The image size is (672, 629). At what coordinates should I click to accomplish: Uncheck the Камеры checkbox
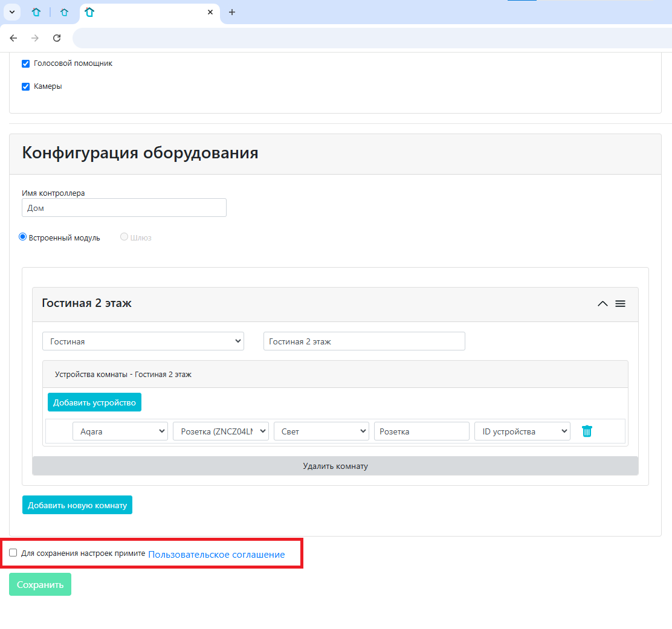coord(26,86)
